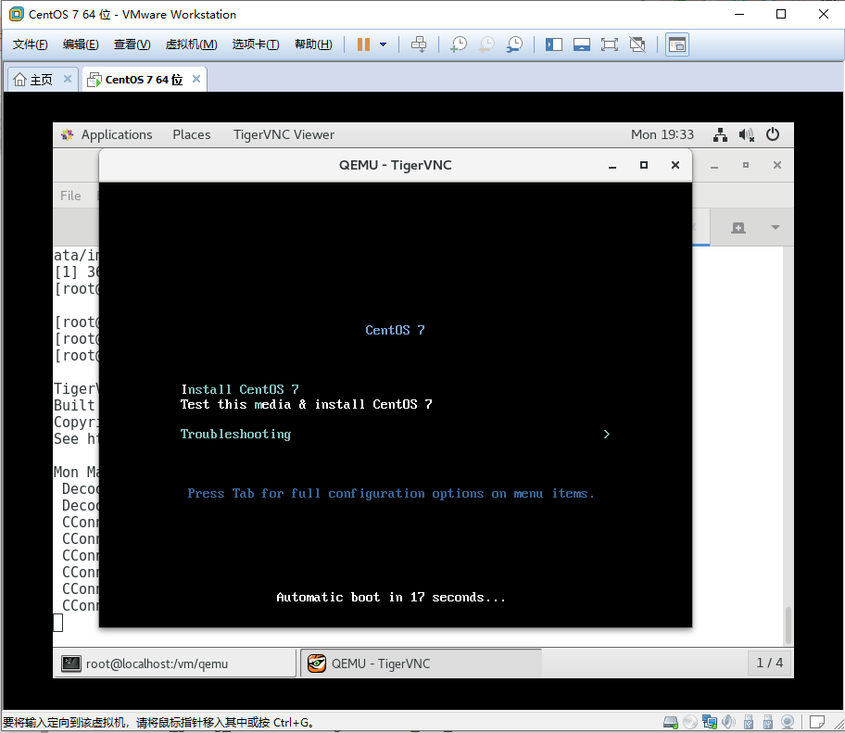Enter full screen mode
Screen dimensions: 845x733
click(x=609, y=44)
